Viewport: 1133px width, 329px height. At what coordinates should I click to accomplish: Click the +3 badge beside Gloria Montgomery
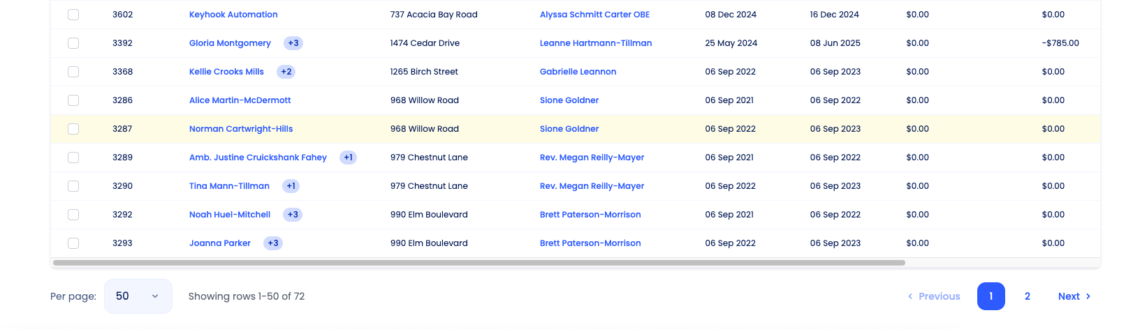coord(293,43)
